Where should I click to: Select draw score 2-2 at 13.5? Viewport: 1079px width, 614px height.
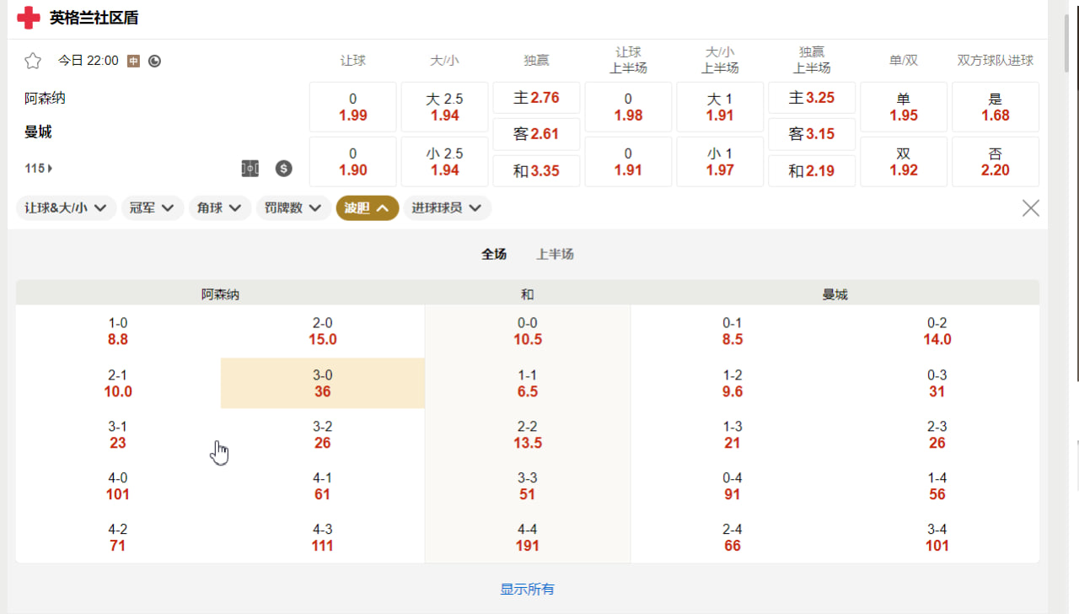coord(528,434)
